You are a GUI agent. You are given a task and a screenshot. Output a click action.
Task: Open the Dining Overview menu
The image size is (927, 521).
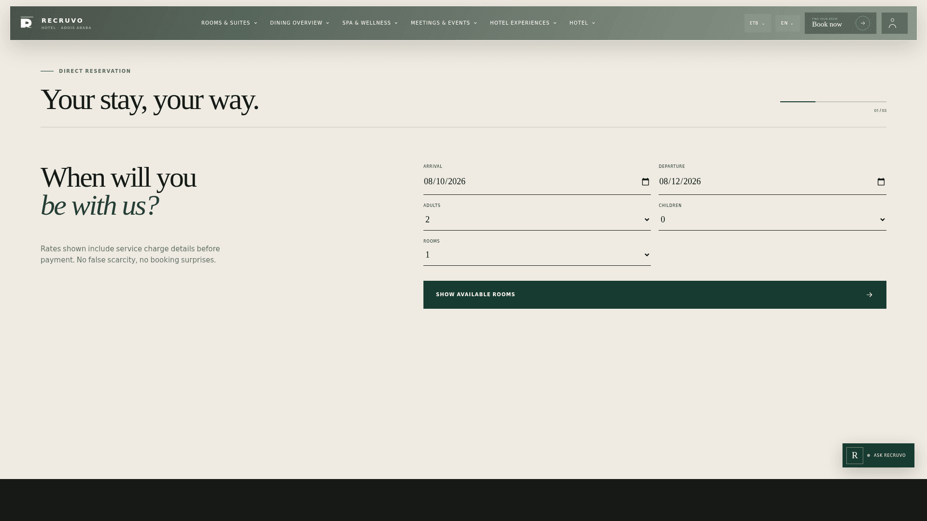point(299,23)
